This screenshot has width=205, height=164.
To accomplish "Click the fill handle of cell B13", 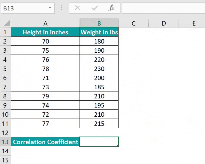I will tap(118, 146).
